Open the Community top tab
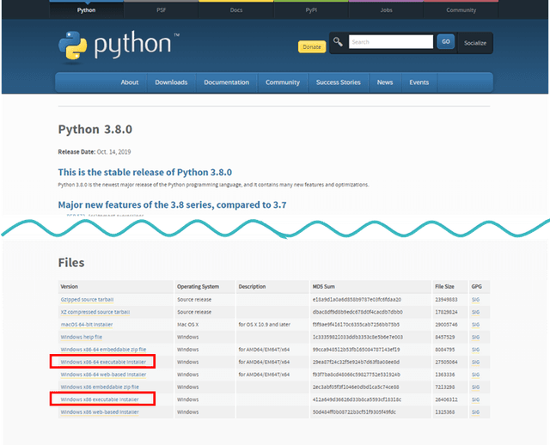This screenshot has width=550, height=445. click(x=461, y=9)
